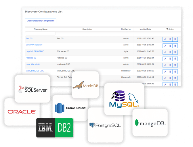Click the date 2020-03-05 21:50:59
This screenshot has height=147, width=193.
click(145, 71)
